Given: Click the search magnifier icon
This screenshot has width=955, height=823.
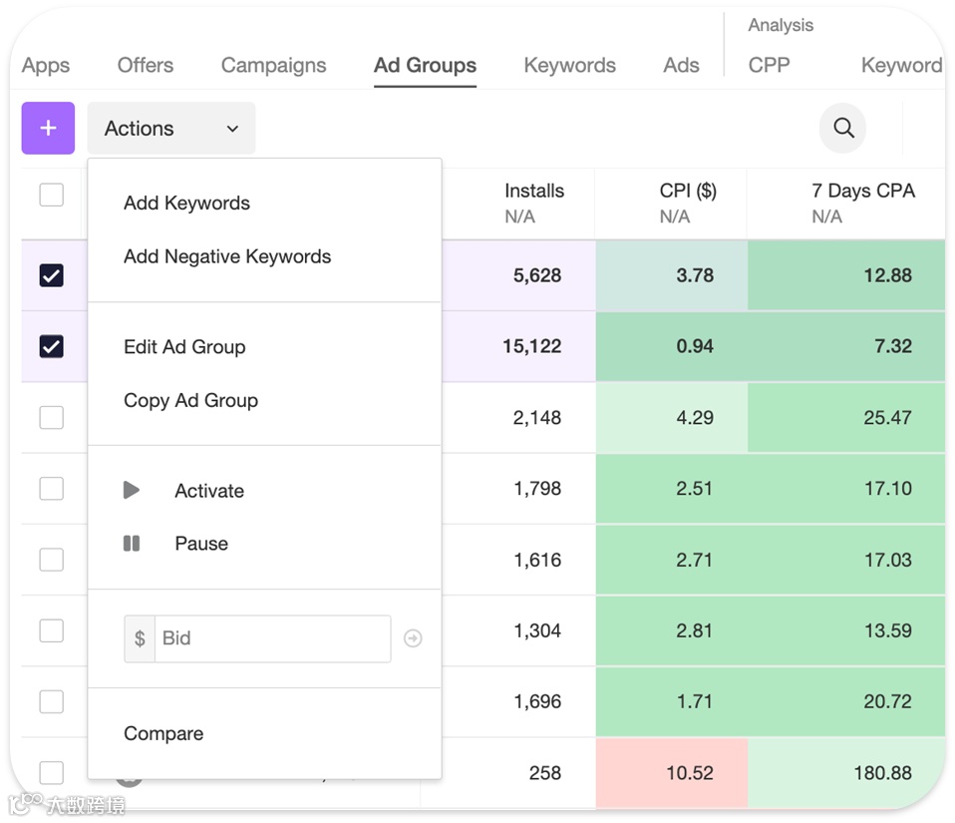Looking at the screenshot, I should tap(843, 128).
